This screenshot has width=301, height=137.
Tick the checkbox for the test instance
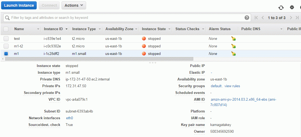point(6,39)
